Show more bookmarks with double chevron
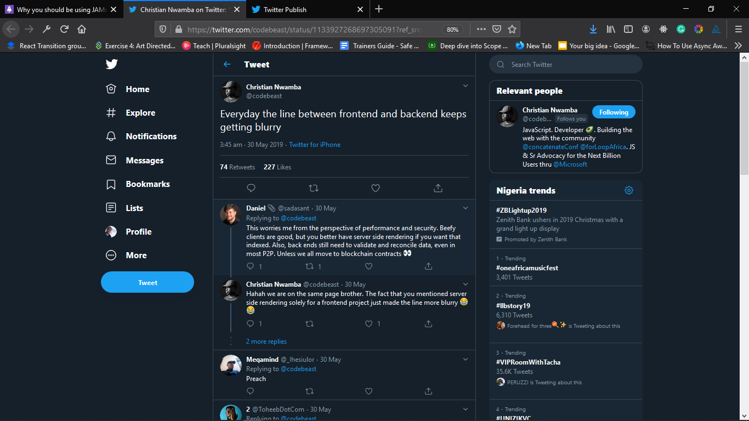Image resolution: width=749 pixels, height=421 pixels. click(738, 46)
